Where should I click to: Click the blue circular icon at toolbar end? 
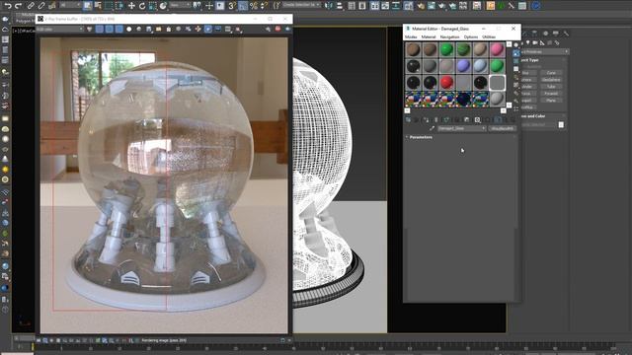coord(535,6)
